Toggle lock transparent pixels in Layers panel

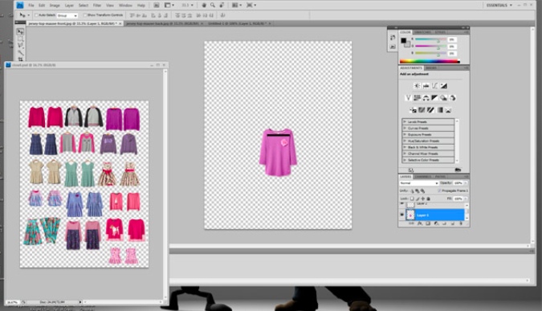(x=412, y=198)
